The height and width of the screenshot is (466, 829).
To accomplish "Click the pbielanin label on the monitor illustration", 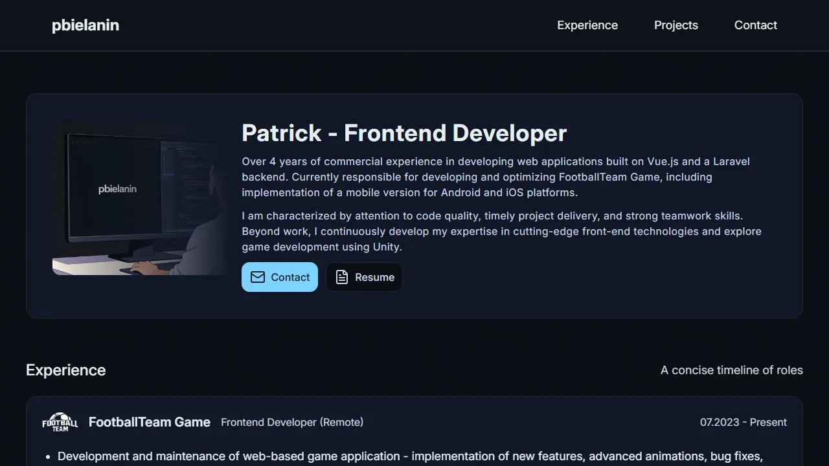I will [x=117, y=188].
